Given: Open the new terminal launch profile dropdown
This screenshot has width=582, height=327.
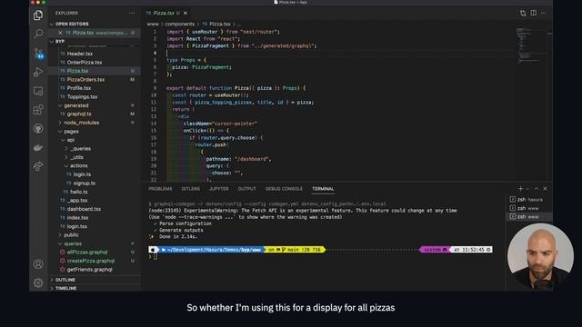Looking at the screenshot, I should [x=527, y=189].
